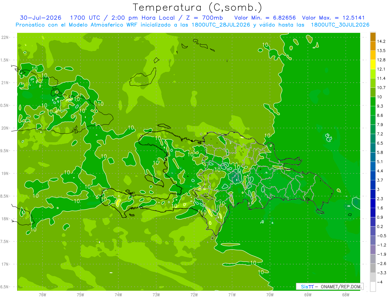Viewport: 388px width, 299px height.
Task: Click the "75W" longitude axis label
Action: (81, 295)
